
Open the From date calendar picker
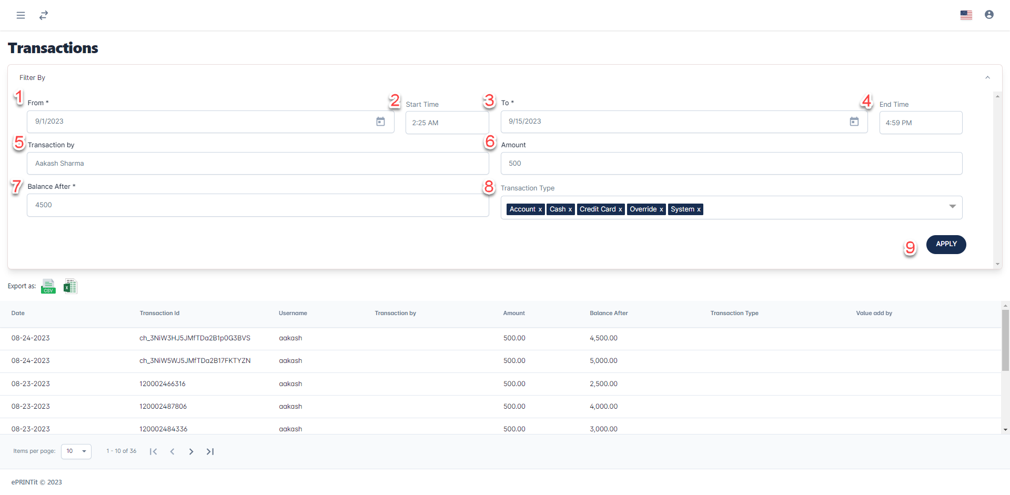pyautogui.click(x=380, y=122)
